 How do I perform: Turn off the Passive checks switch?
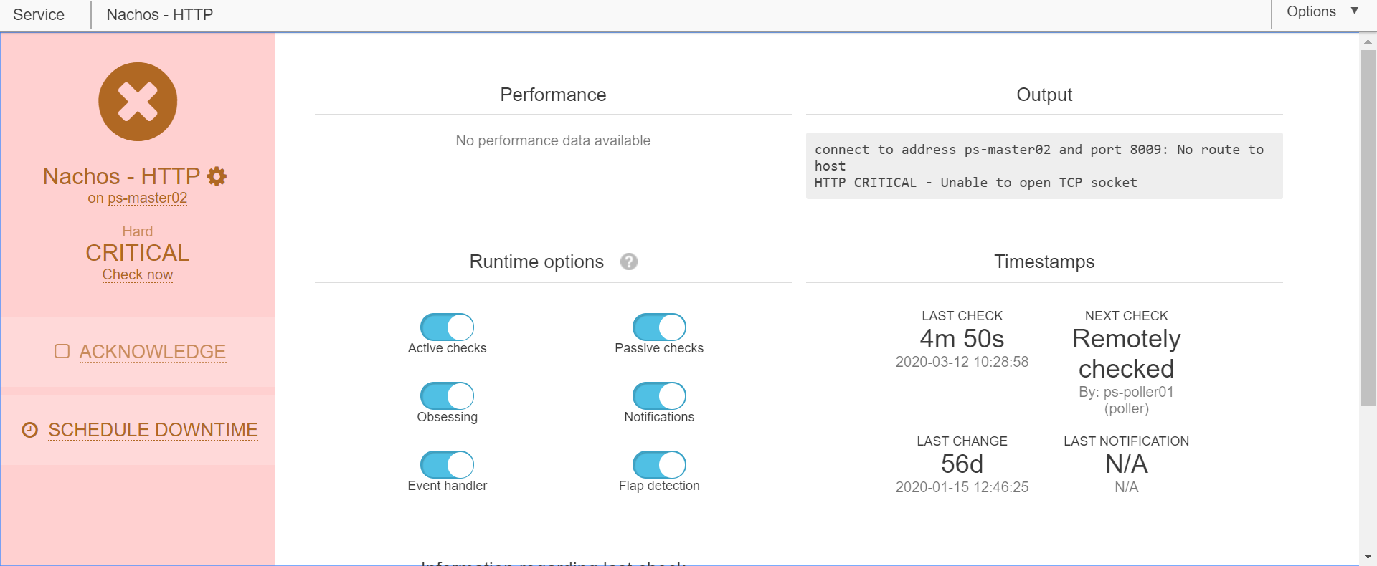pos(659,327)
